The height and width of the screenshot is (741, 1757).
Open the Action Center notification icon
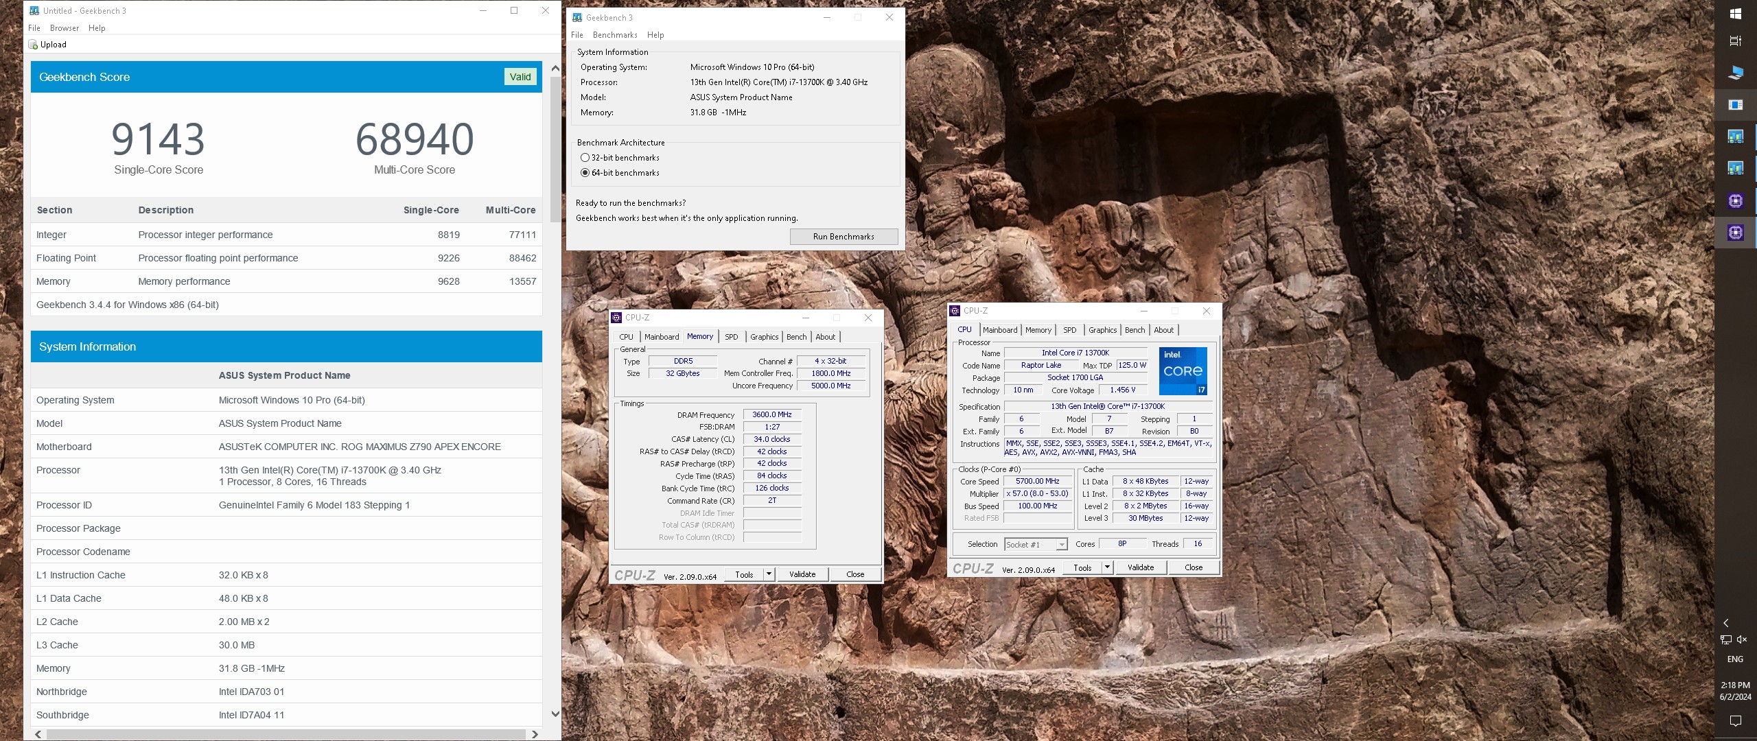1735,720
